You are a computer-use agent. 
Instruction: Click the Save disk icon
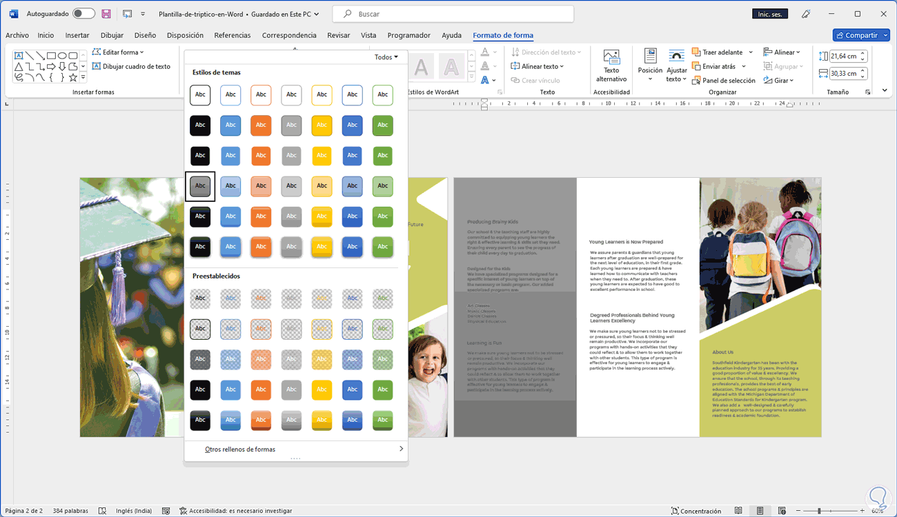coord(106,14)
